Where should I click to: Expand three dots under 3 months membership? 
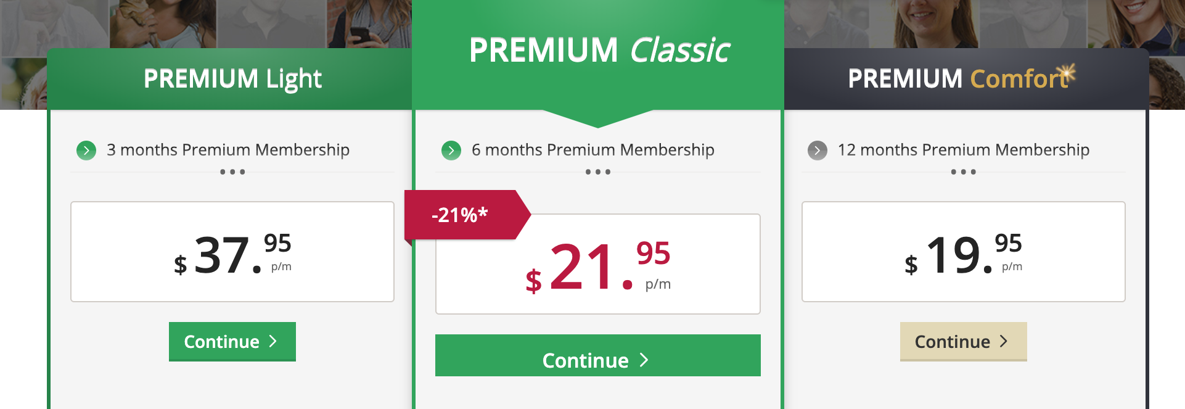[x=232, y=172]
